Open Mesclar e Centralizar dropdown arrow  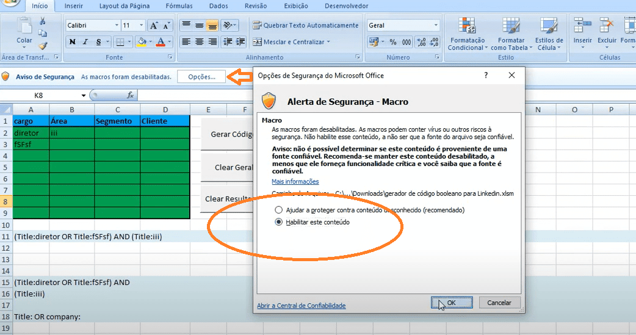(x=328, y=41)
